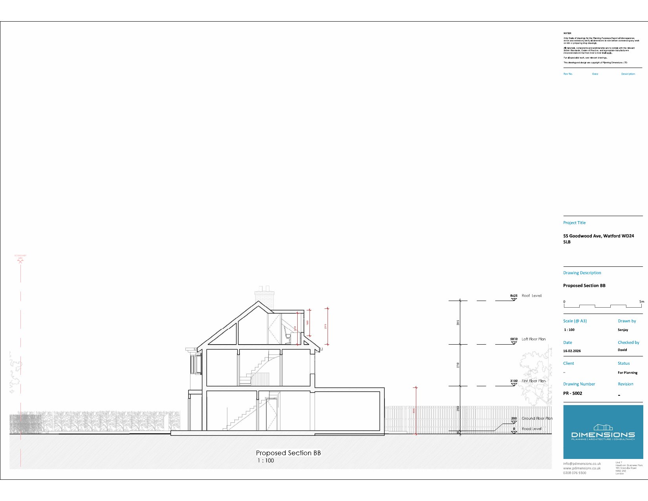Viewport: 648px width, 501px height.
Task: Click the Roof Level elevation marker triangle
Action: (514, 300)
